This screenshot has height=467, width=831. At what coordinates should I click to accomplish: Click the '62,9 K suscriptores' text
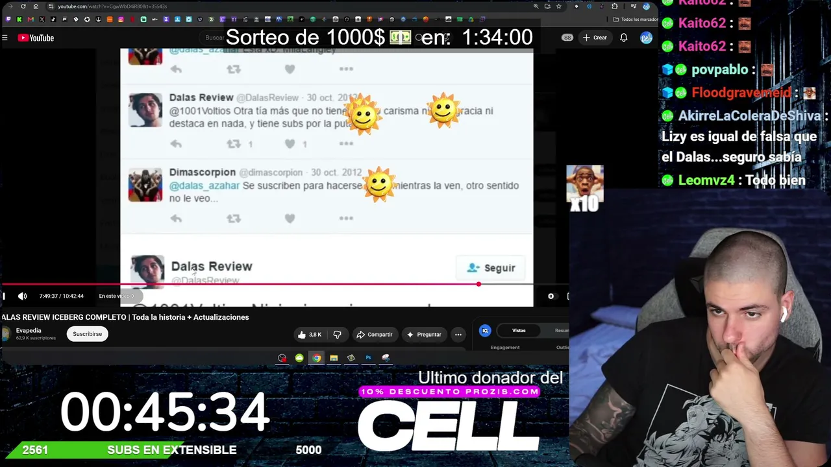click(36, 338)
